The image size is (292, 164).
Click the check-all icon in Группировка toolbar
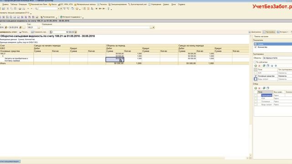pyautogui.click(x=264, y=66)
